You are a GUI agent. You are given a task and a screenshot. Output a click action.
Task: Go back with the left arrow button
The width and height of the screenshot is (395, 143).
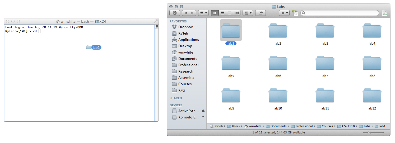coord(185,13)
